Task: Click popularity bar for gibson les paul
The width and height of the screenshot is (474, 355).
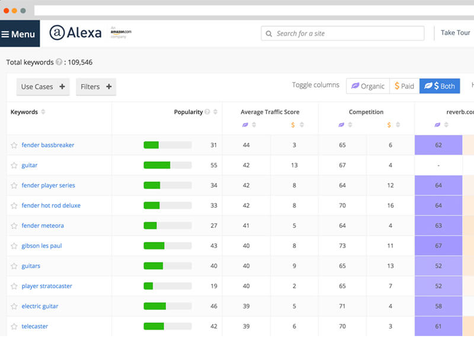Action: pos(168,246)
